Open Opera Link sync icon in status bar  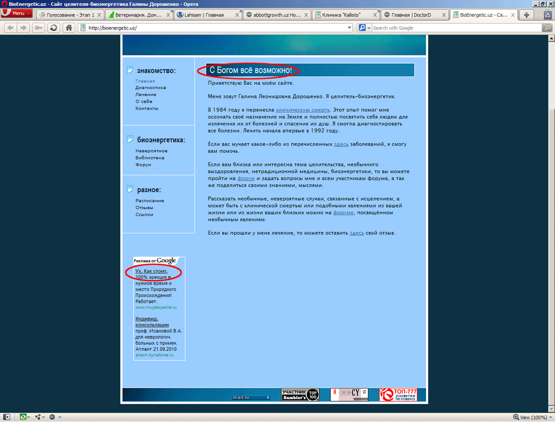point(23,417)
